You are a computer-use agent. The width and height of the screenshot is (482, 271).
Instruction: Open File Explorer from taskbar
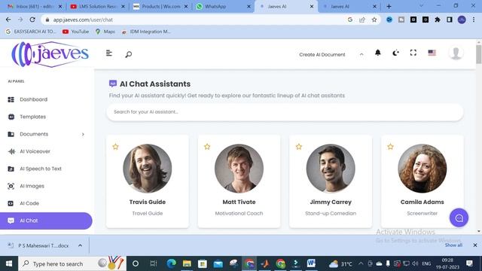(187, 263)
